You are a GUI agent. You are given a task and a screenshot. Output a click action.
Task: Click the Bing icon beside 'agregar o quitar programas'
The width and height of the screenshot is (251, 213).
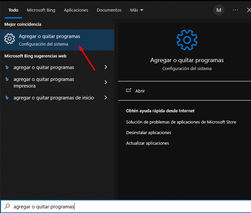(x=7, y=67)
